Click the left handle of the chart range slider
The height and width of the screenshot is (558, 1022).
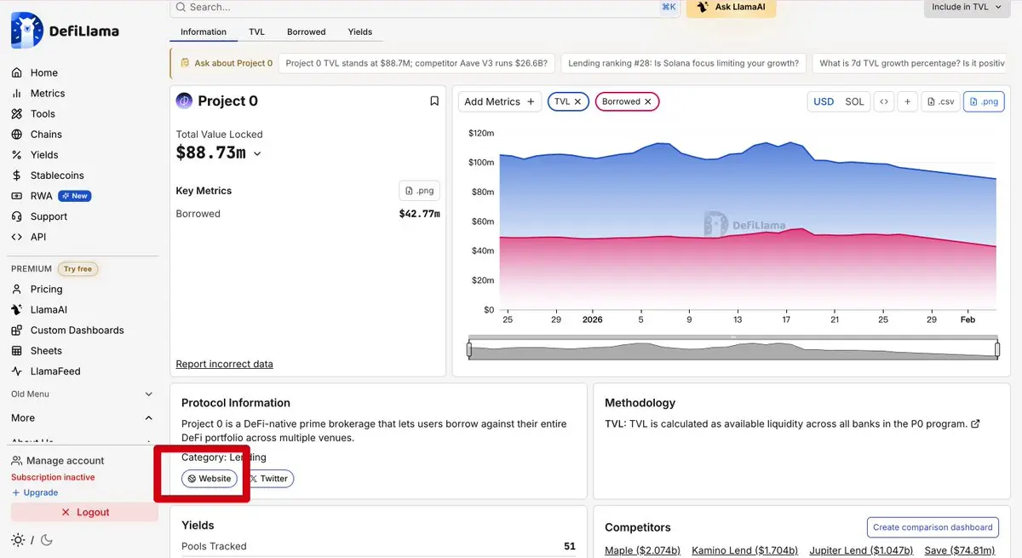pyautogui.click(x=469, y=349)
